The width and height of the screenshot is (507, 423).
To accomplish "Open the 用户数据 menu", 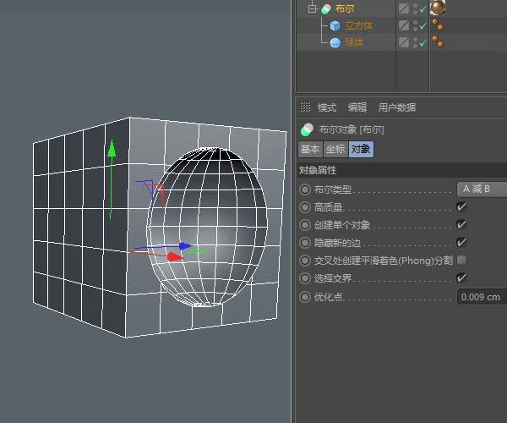I will 397,107.
